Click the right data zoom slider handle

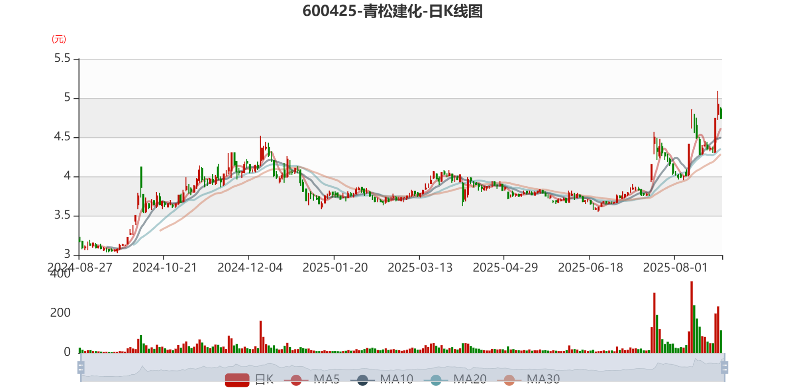tap(724, 367)
